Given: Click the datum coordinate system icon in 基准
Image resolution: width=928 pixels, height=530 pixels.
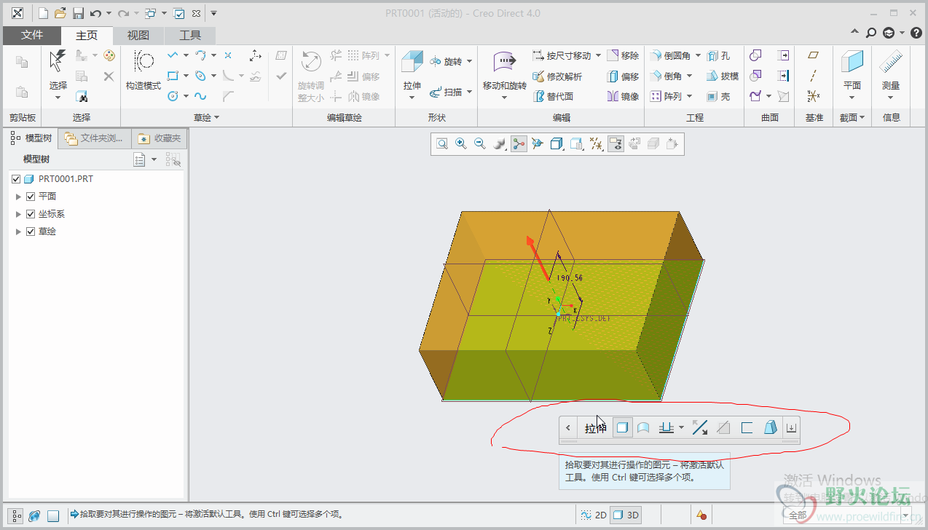Looking at the screenshot, I should point(814,96).
